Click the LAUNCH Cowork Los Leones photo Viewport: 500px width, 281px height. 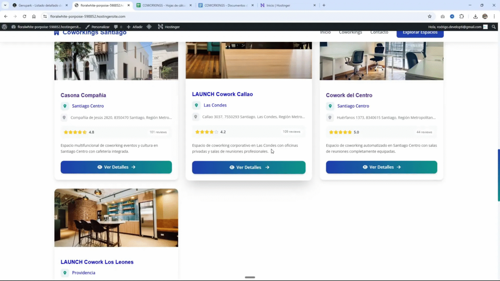[116, 218]
